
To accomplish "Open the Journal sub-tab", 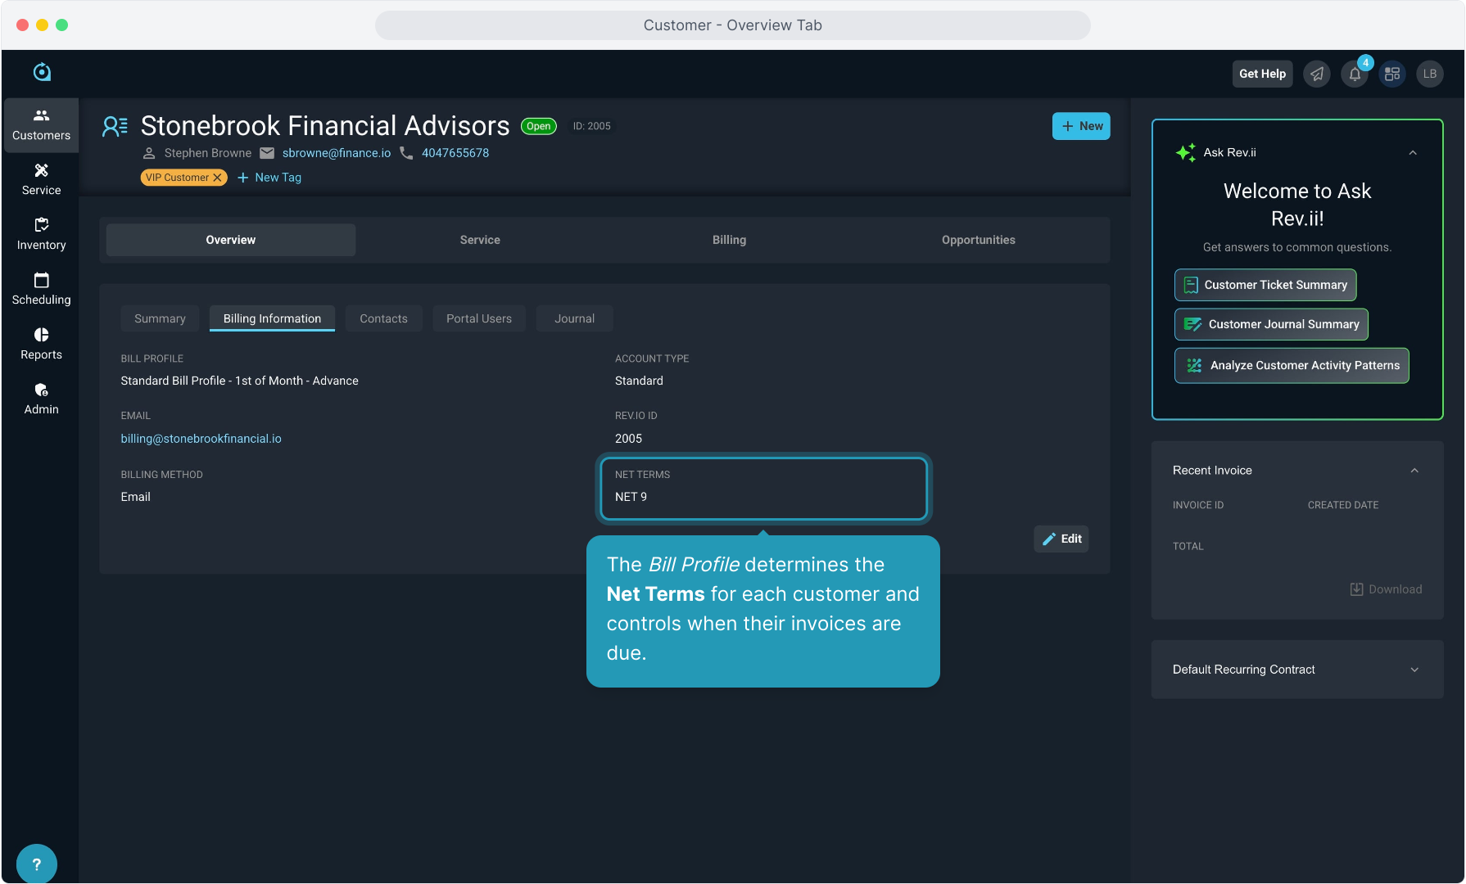I will [574, 318].
